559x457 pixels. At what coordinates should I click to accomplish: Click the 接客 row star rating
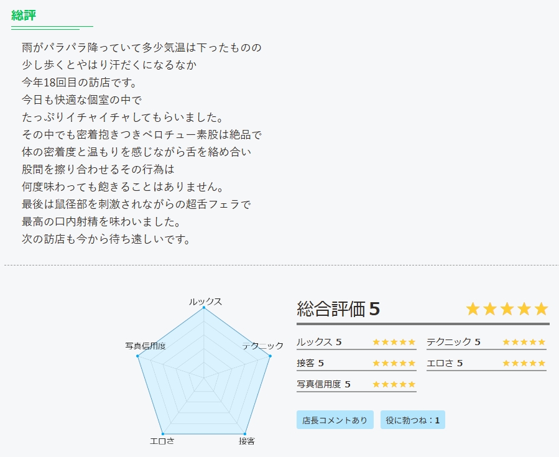pos(394,363)
